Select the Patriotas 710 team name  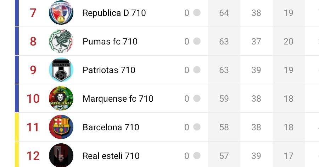tap(109, 70)
